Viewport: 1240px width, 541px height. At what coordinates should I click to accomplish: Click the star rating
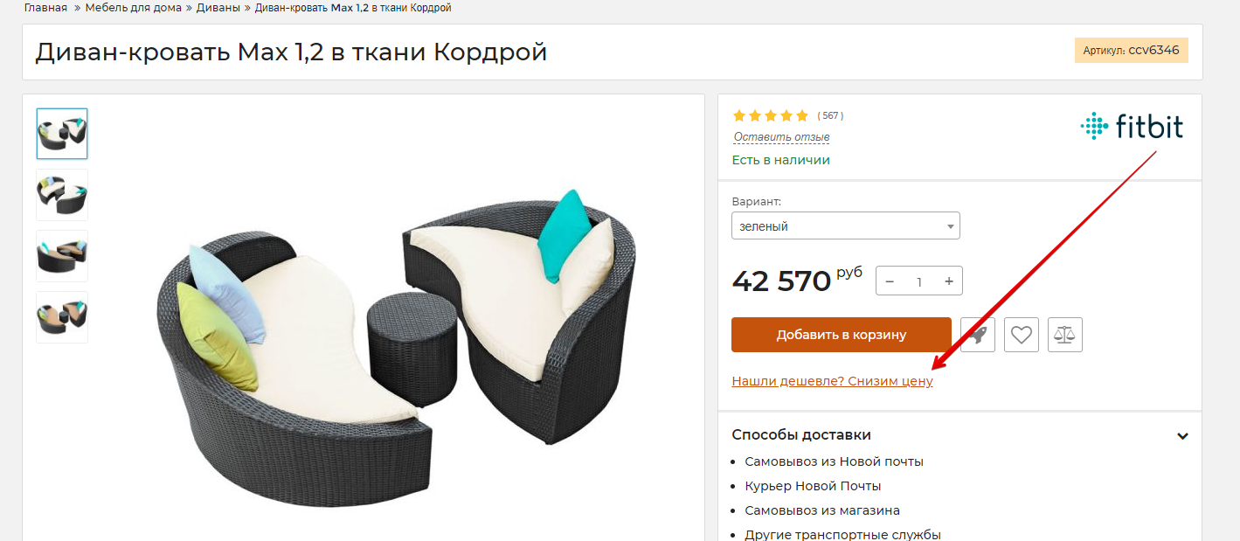(771, 115)
